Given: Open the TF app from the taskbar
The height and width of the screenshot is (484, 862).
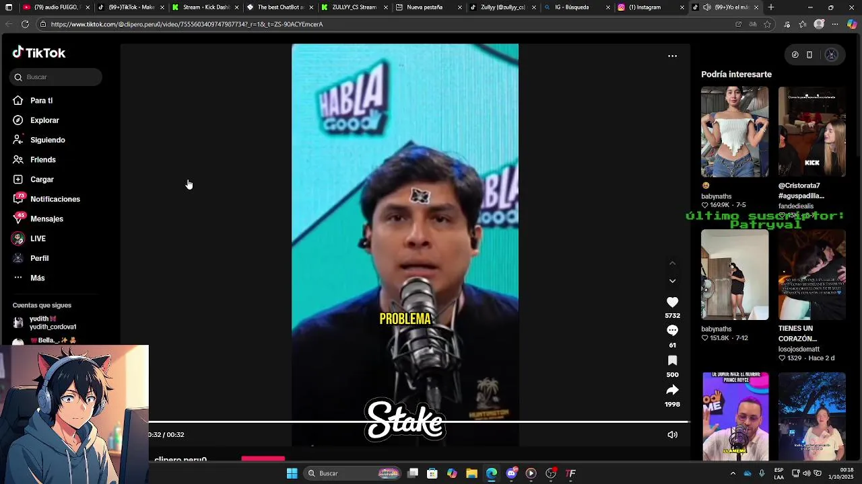Looking at the screenshot, I should pos(570,473).
